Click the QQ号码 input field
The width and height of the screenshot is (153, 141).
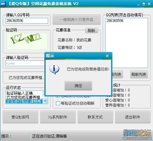click(x=27, y=21)
